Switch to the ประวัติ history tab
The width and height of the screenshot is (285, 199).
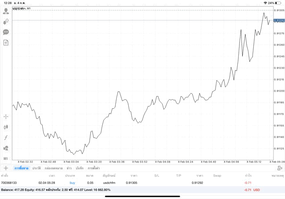(x=37, y=168)
